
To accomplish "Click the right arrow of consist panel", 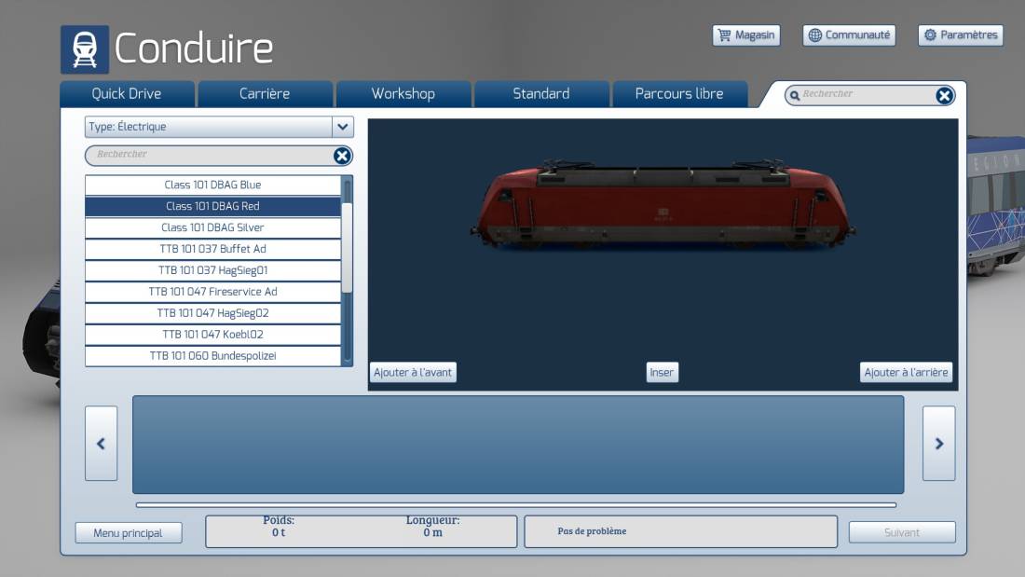I will pos(938,444).
